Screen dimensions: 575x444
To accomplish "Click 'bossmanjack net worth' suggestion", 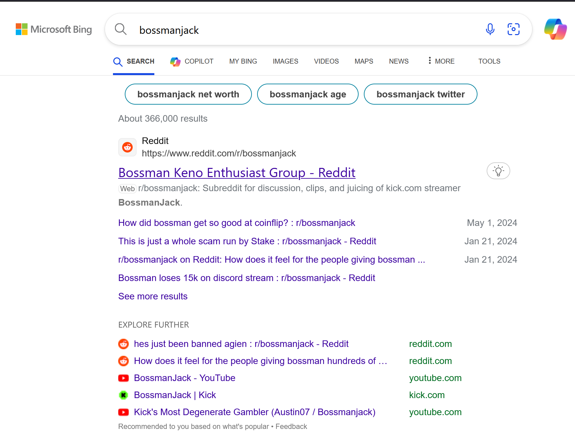I will [x=188, y=94].
